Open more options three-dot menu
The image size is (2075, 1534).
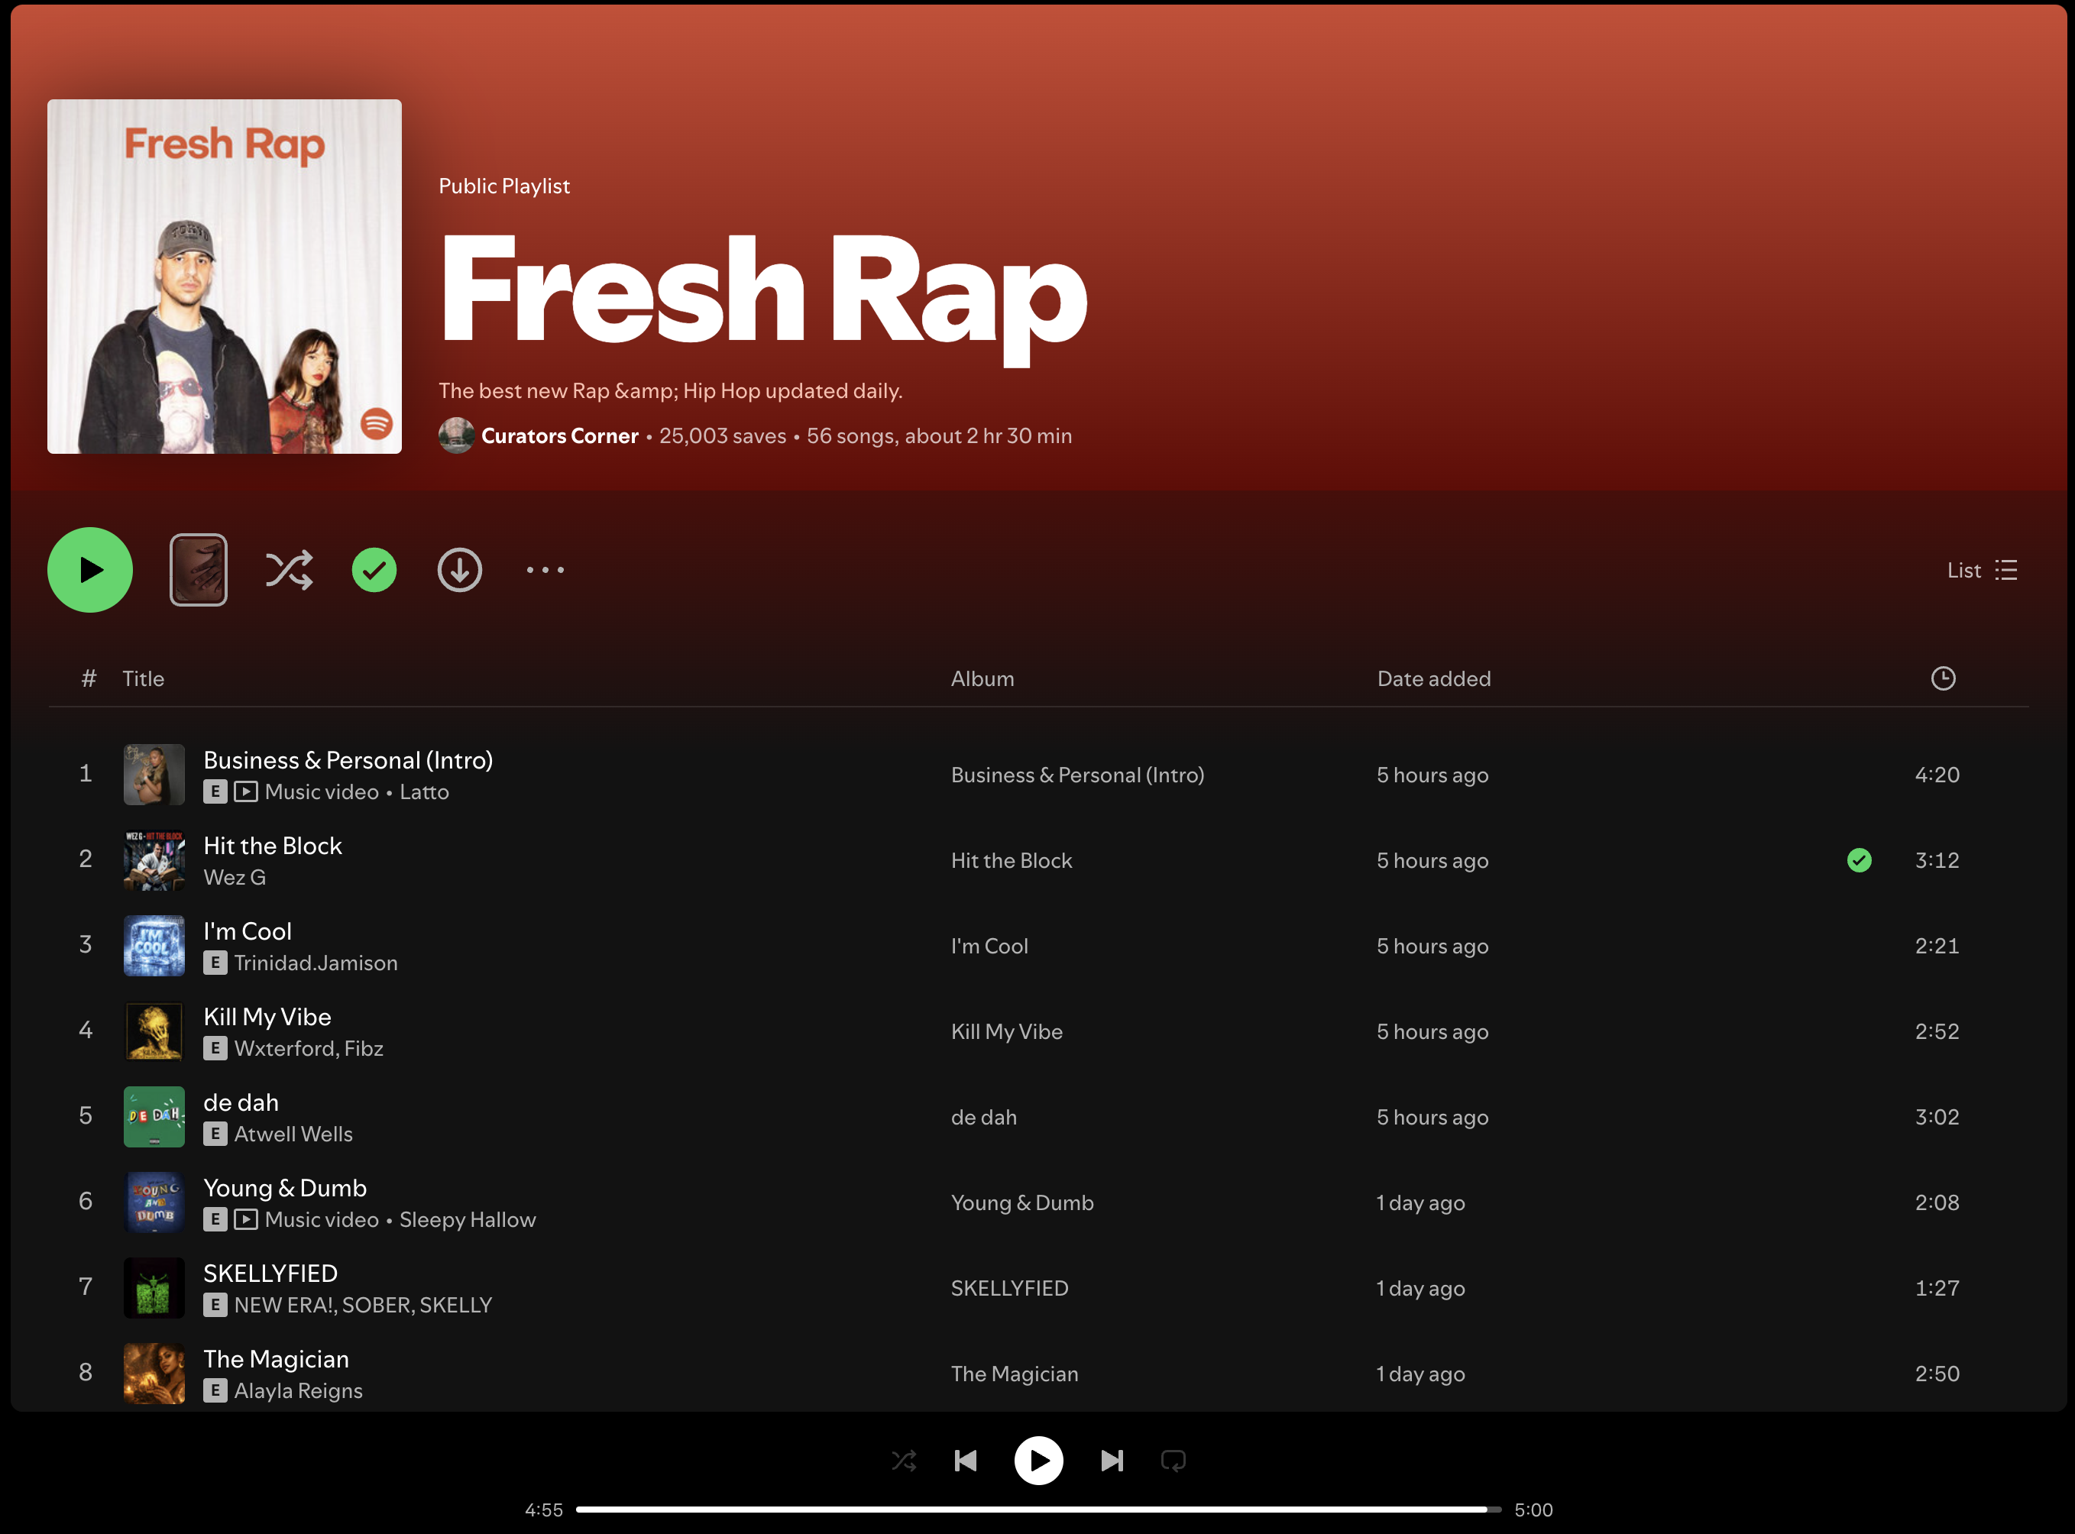545,570
